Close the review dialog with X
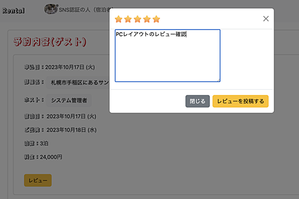299x199 pixels. point(266,19)
